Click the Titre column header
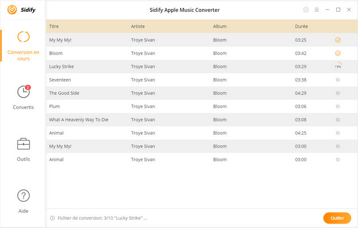Screen dimensions: 358x228 [x=54, y=26]
